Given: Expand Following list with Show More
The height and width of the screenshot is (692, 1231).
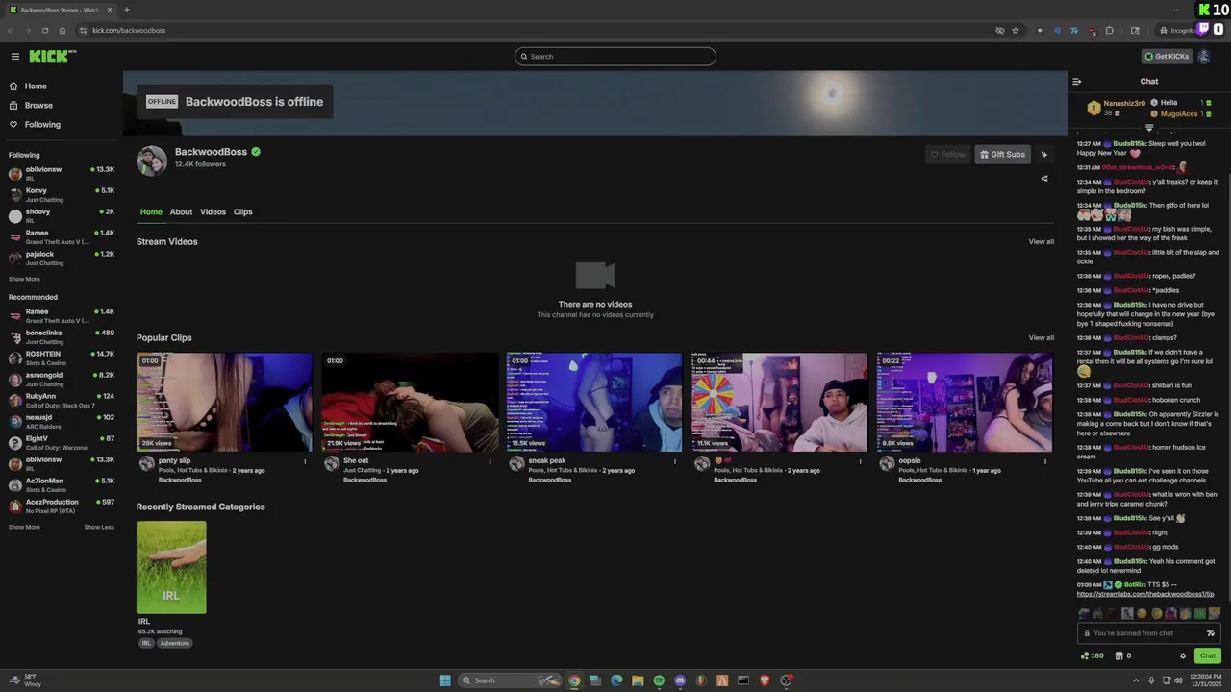Looking at the screenshot, I should 24,279.
